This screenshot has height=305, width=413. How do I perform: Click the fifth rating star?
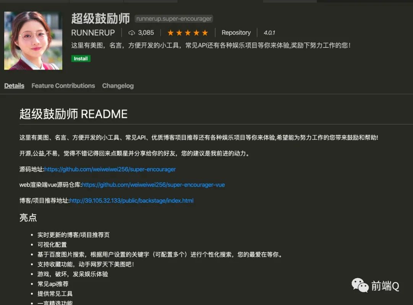205,33
